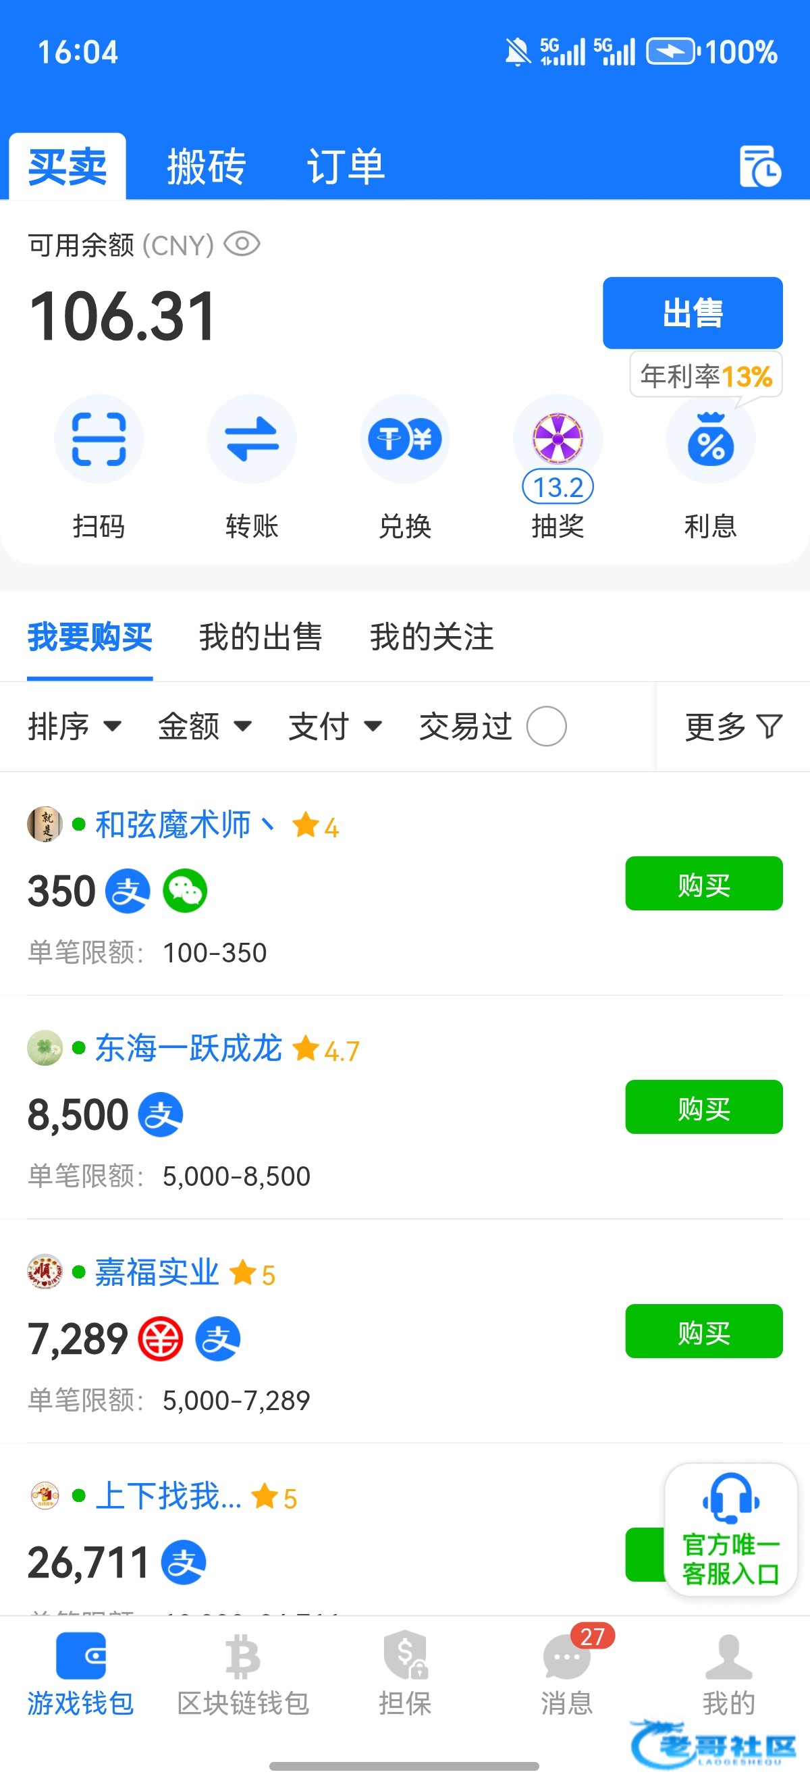Tap the scan QR code (扫码) icon
The image size is (810, 1791).
point(99,440)
